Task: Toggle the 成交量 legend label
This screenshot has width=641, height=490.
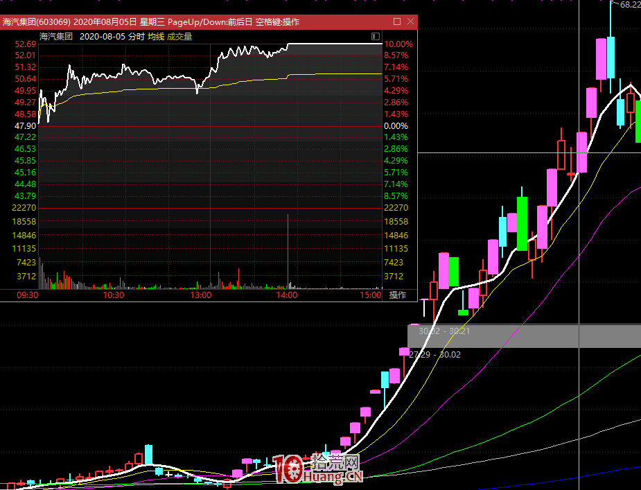Action: tap(179, 36)
